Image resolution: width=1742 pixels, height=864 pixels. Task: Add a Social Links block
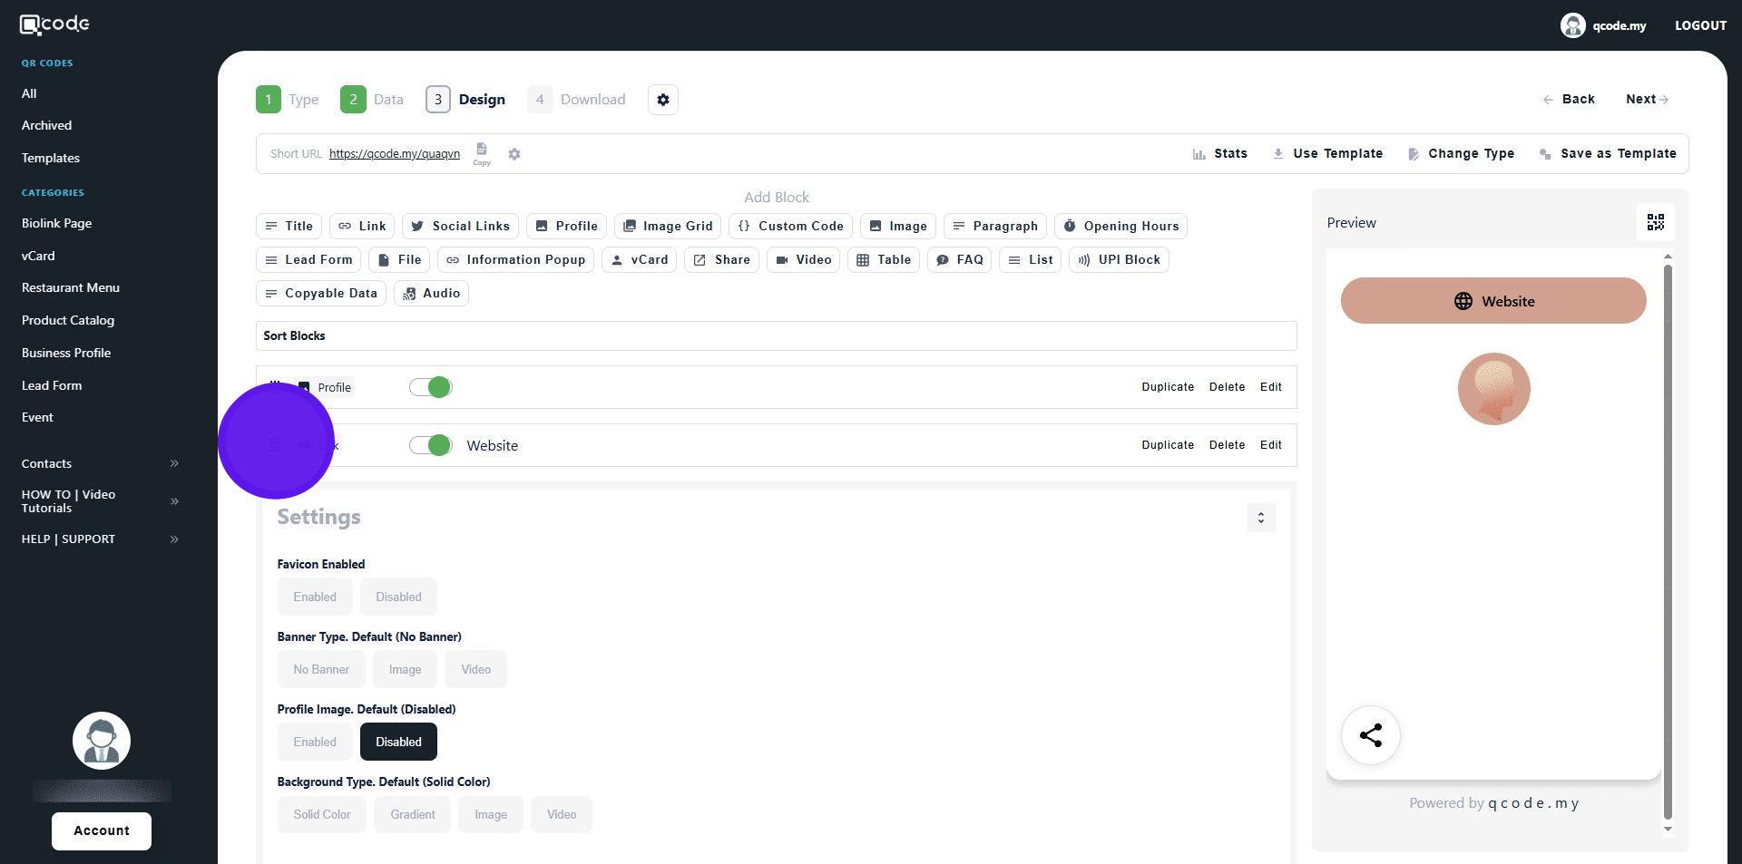pos(460,227)
